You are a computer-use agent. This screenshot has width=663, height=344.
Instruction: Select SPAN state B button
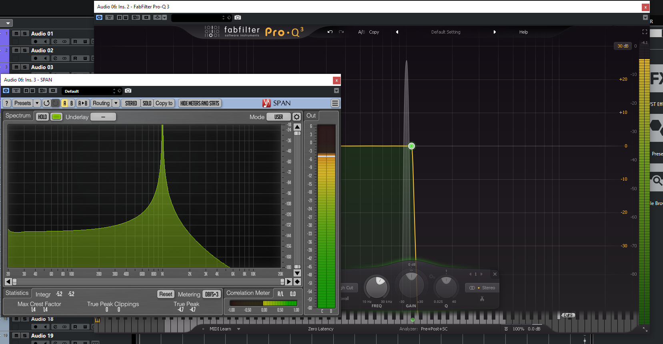point(72,103)
